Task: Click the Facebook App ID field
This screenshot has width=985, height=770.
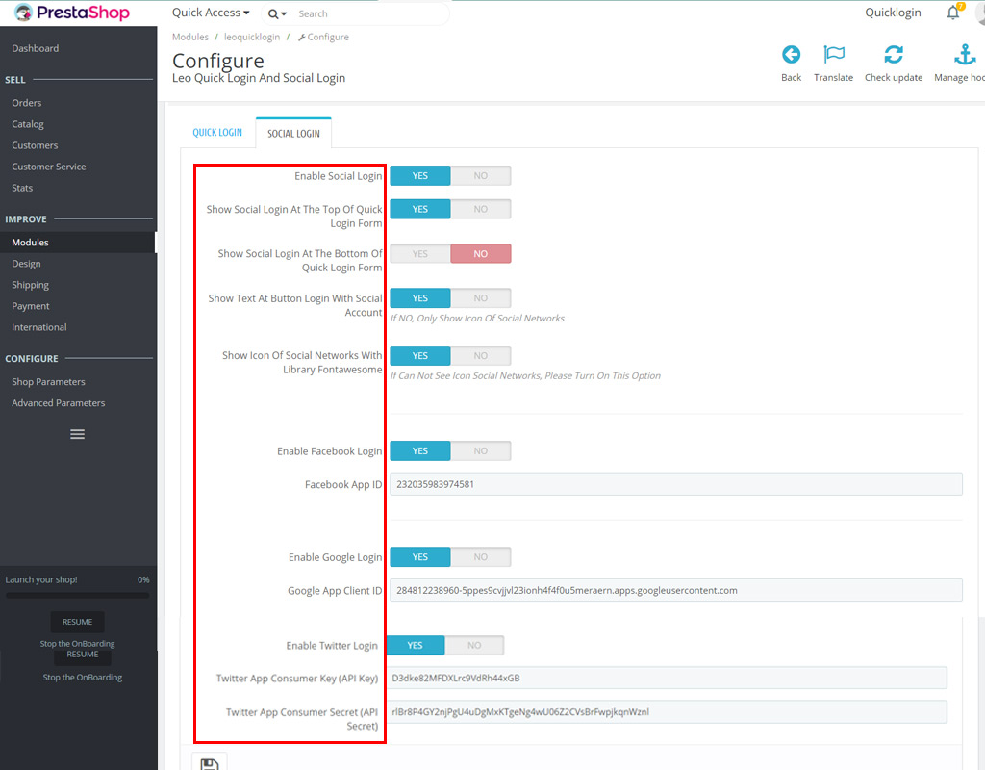Action: [x=676, y=485]
